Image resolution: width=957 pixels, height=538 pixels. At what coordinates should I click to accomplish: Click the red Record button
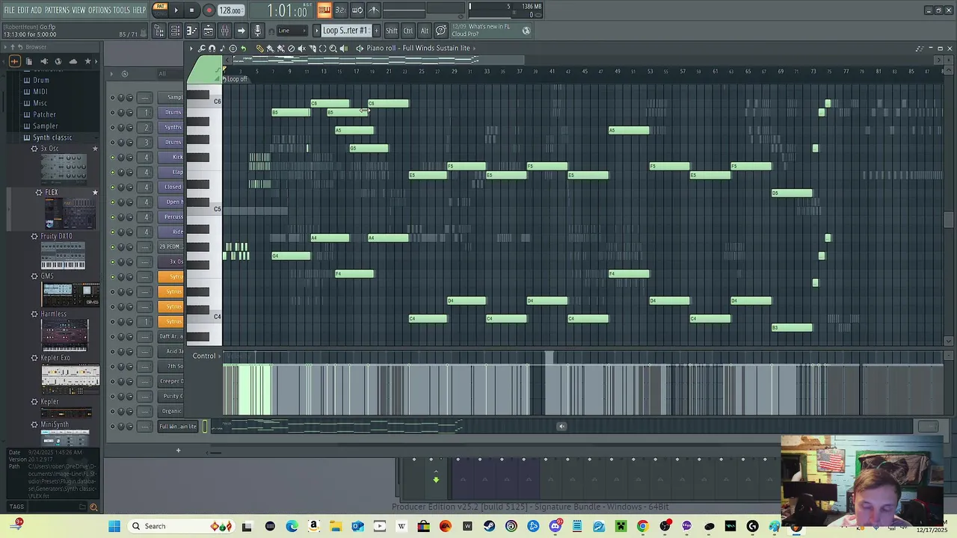pos(209,10)
